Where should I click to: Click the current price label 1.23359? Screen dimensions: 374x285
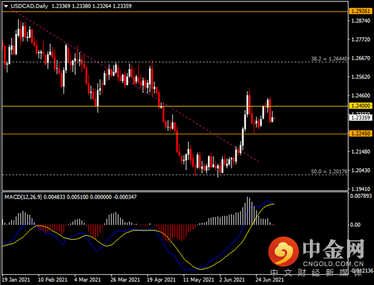360,118
